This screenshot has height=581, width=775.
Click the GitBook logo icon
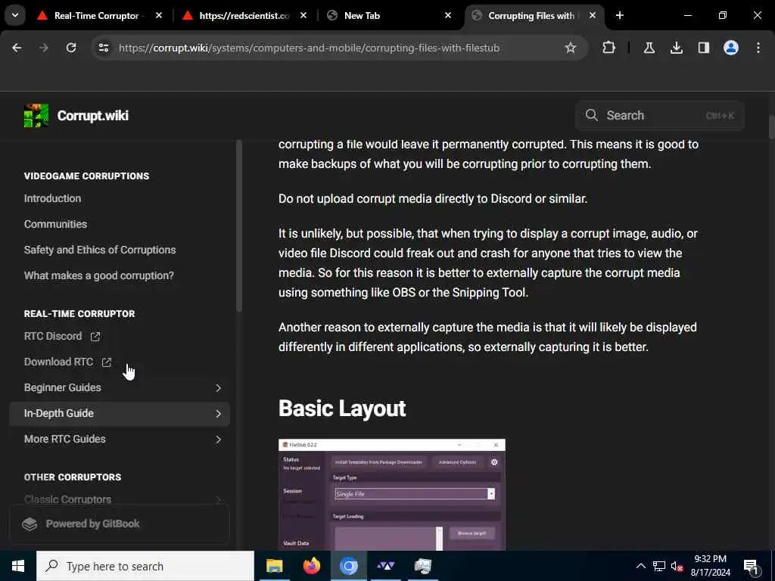pyautogui.click(x=30, y=524)
